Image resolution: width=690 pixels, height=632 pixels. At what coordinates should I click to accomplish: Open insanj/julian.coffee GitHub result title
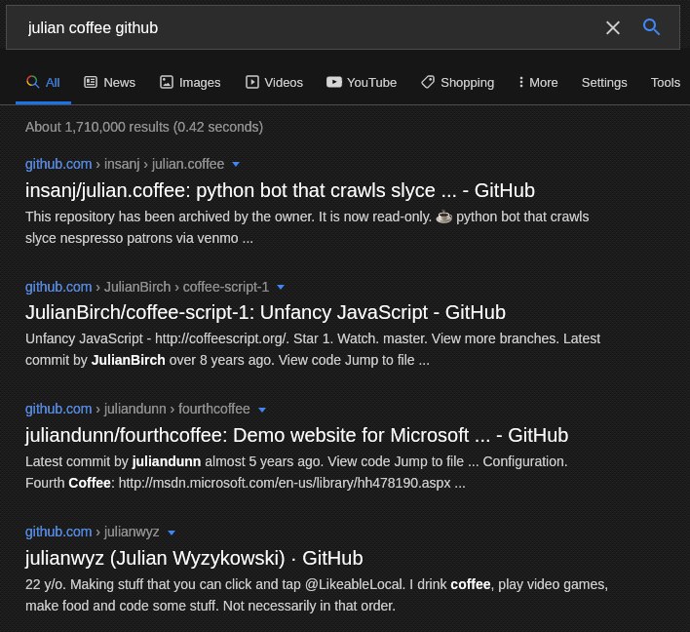(280, 191)
